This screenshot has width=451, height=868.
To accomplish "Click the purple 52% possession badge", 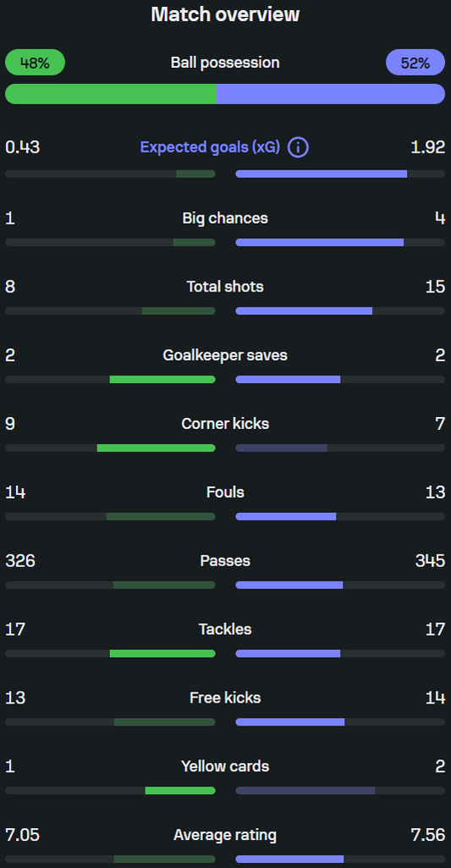I will pyautogui.click(x=415, y=63).
